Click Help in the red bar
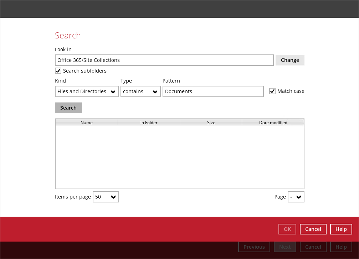This screenshot has width=359, height=259. click(341, 229)
